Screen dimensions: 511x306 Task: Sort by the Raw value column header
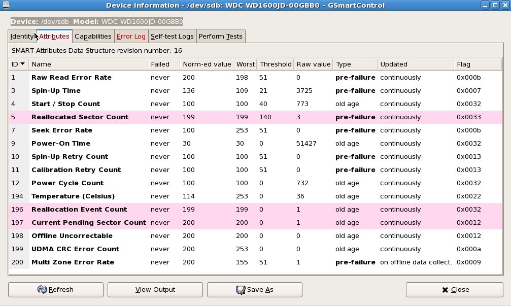pyautogui.click(x=313, y=64)
